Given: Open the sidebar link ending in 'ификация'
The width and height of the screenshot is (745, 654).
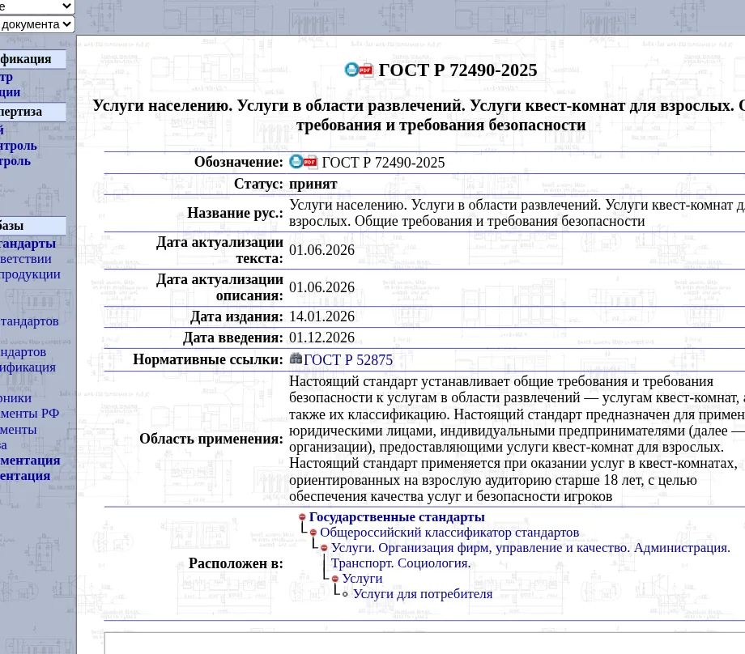Looking at the screenshot, I should coord(28,367).
